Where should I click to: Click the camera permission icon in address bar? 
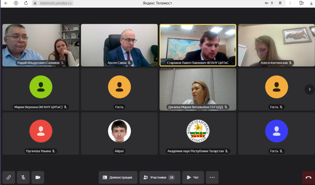(266, 3)
